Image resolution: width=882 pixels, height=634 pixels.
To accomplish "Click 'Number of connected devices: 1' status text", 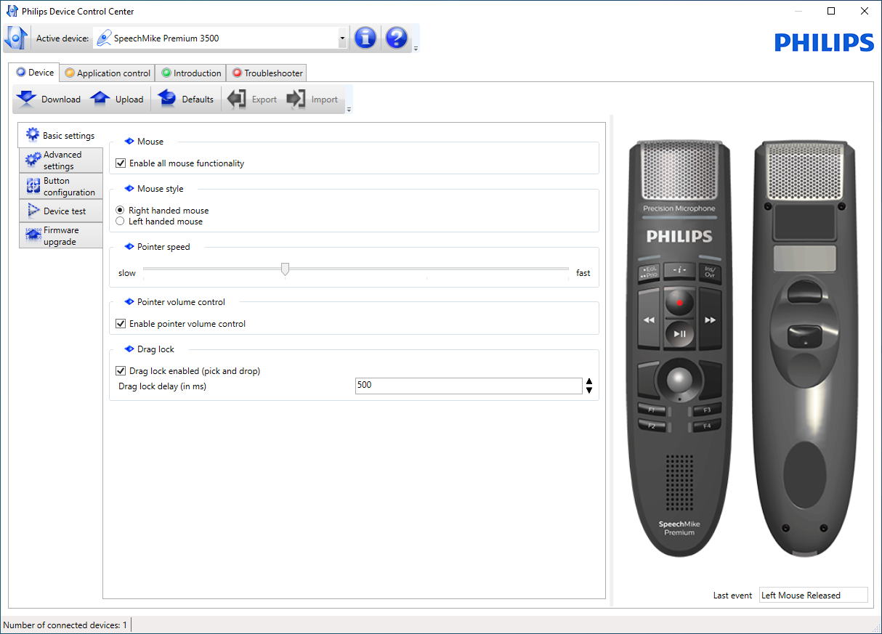I will pyautogui.click(x=65, y=625).
